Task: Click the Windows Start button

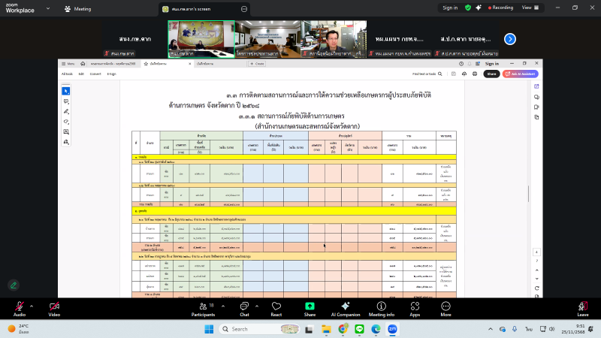Action: tap(208, 329)
